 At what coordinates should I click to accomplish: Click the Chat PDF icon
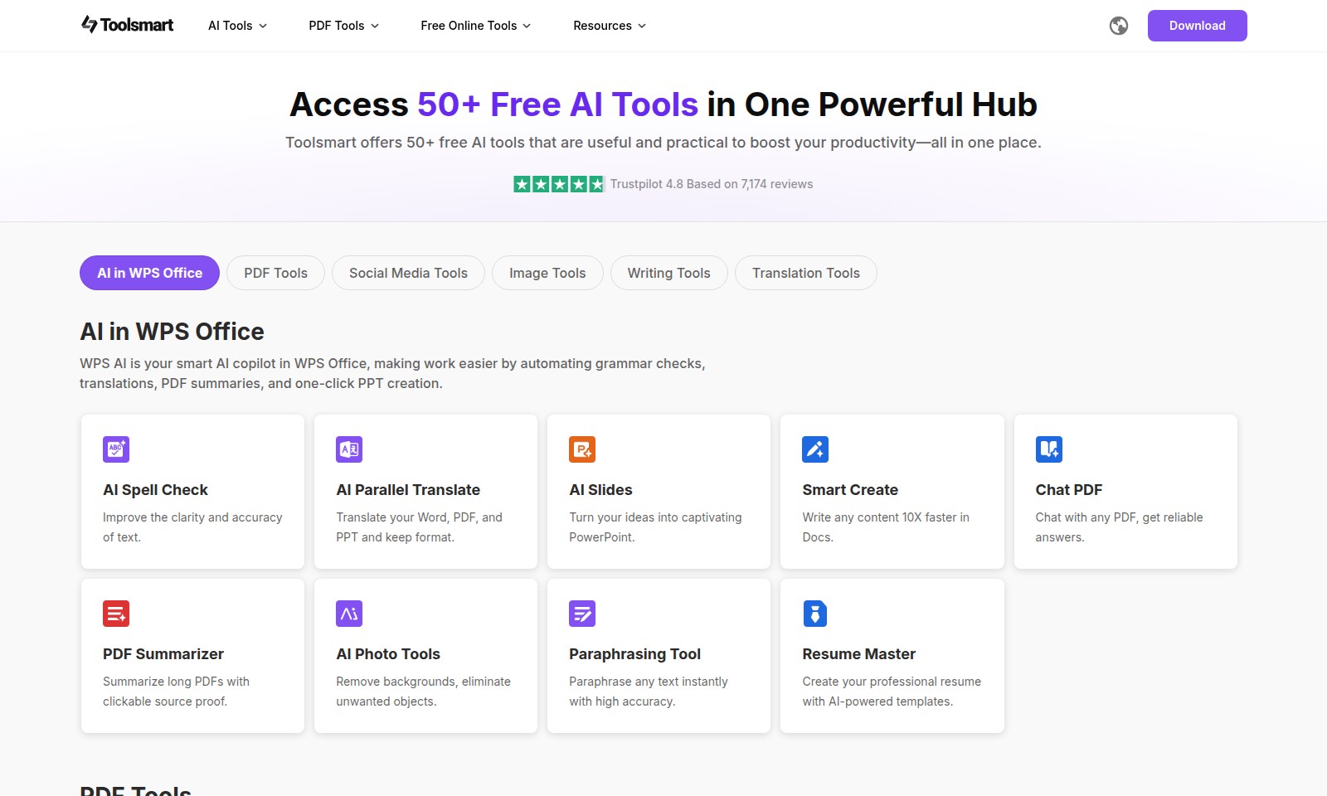coord(1049,449)
